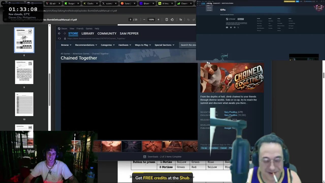Reload the Steam store page

coord(59,38)
